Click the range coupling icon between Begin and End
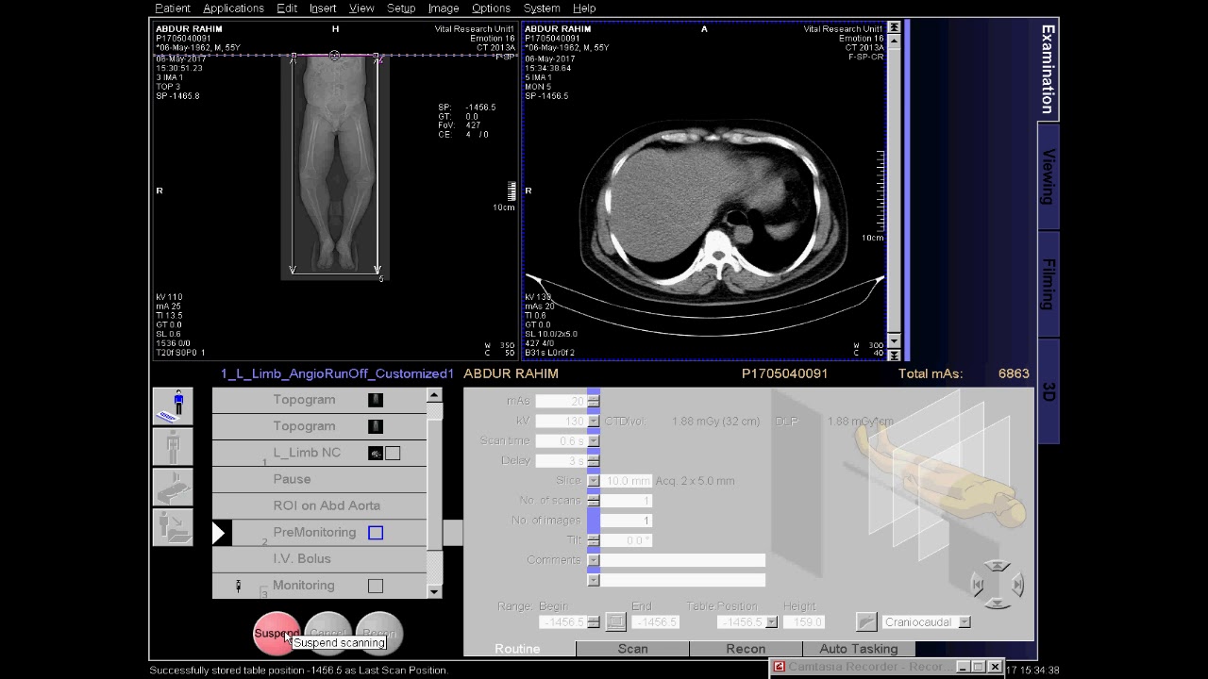The height and width of the screenshot is (679, 1208). point(615,622)
